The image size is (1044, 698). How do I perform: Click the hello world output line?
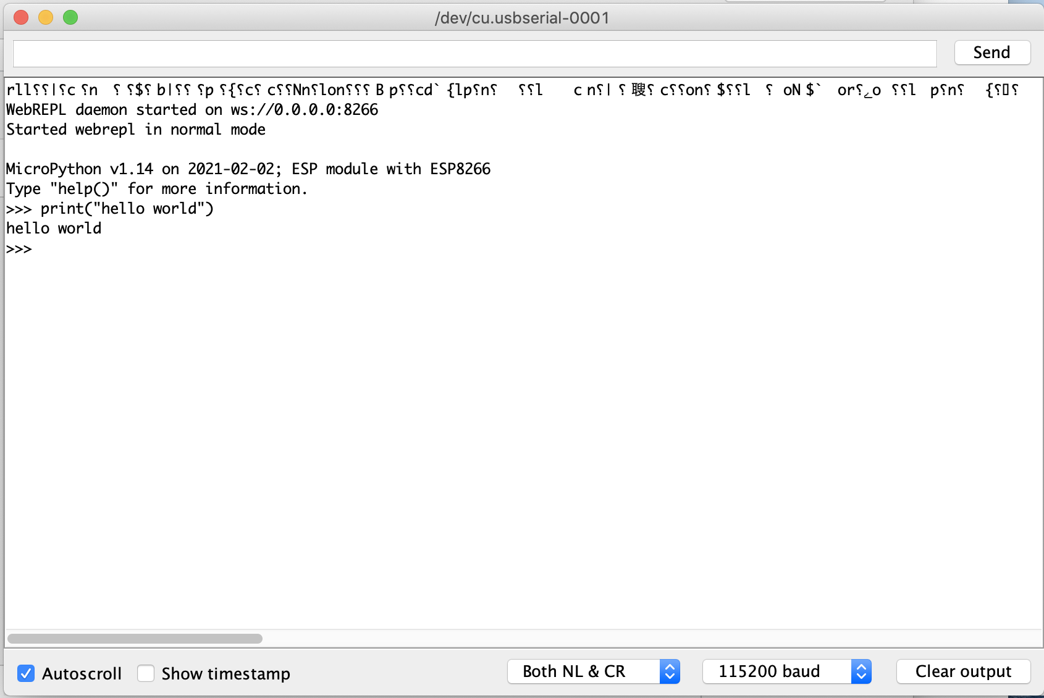(53, 228)
